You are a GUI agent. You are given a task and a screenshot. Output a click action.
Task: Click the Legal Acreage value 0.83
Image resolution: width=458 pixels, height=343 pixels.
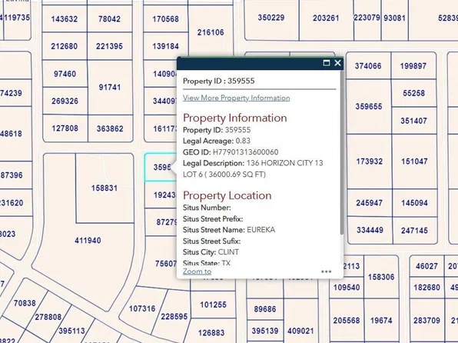243,141
